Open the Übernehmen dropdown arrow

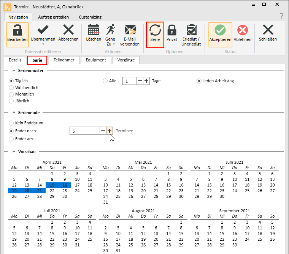[x=43, y=44]
